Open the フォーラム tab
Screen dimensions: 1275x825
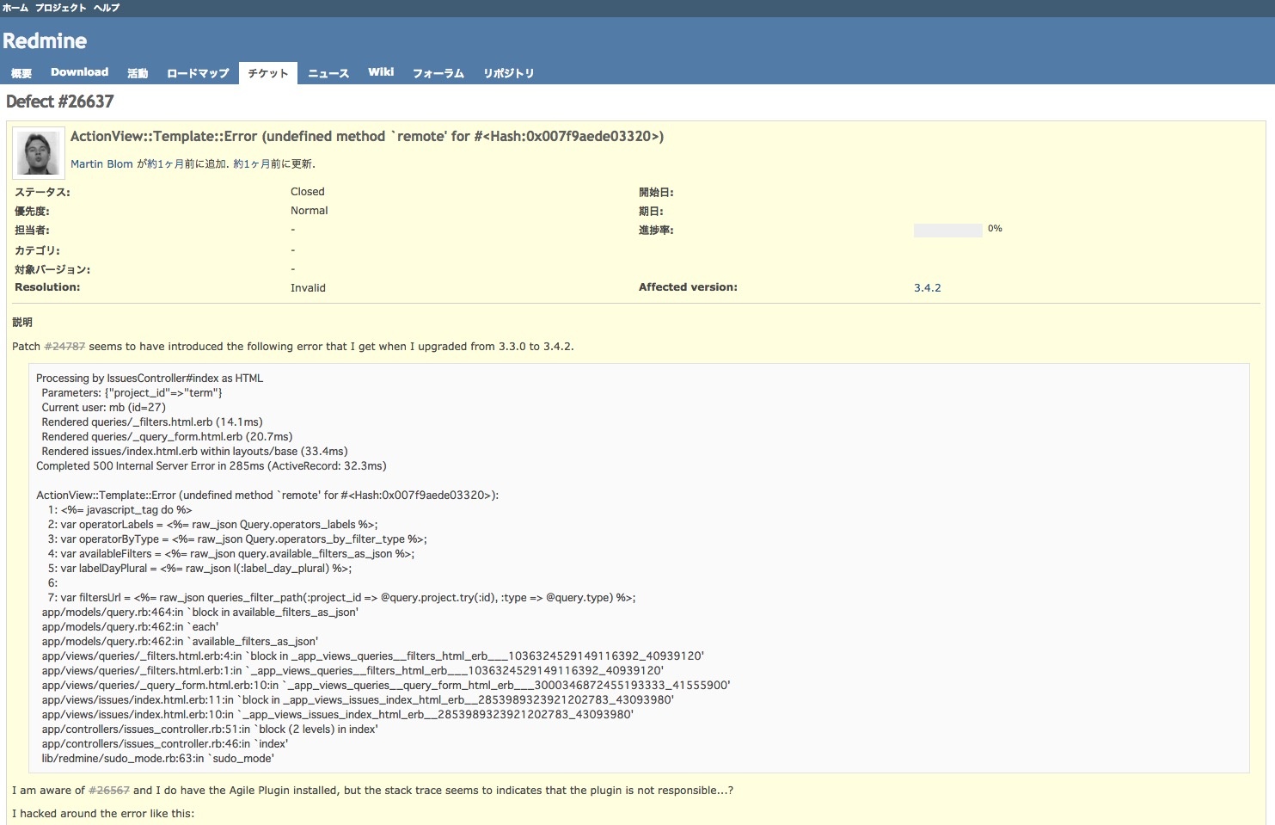438,73
